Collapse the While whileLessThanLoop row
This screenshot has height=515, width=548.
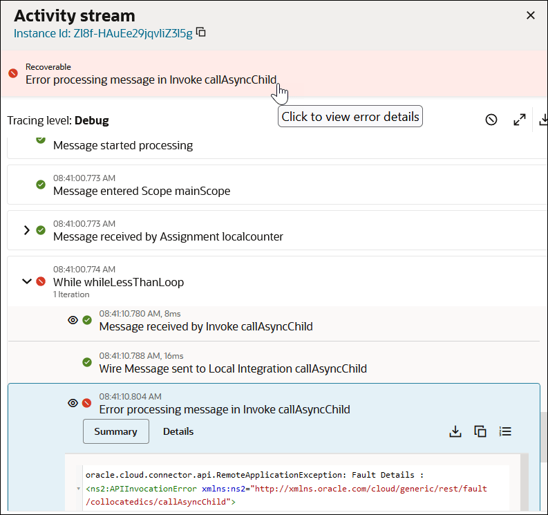26,281
